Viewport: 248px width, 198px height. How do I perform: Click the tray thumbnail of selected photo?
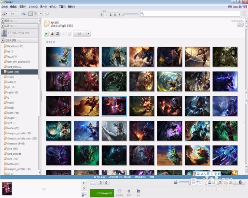point(7,188)
